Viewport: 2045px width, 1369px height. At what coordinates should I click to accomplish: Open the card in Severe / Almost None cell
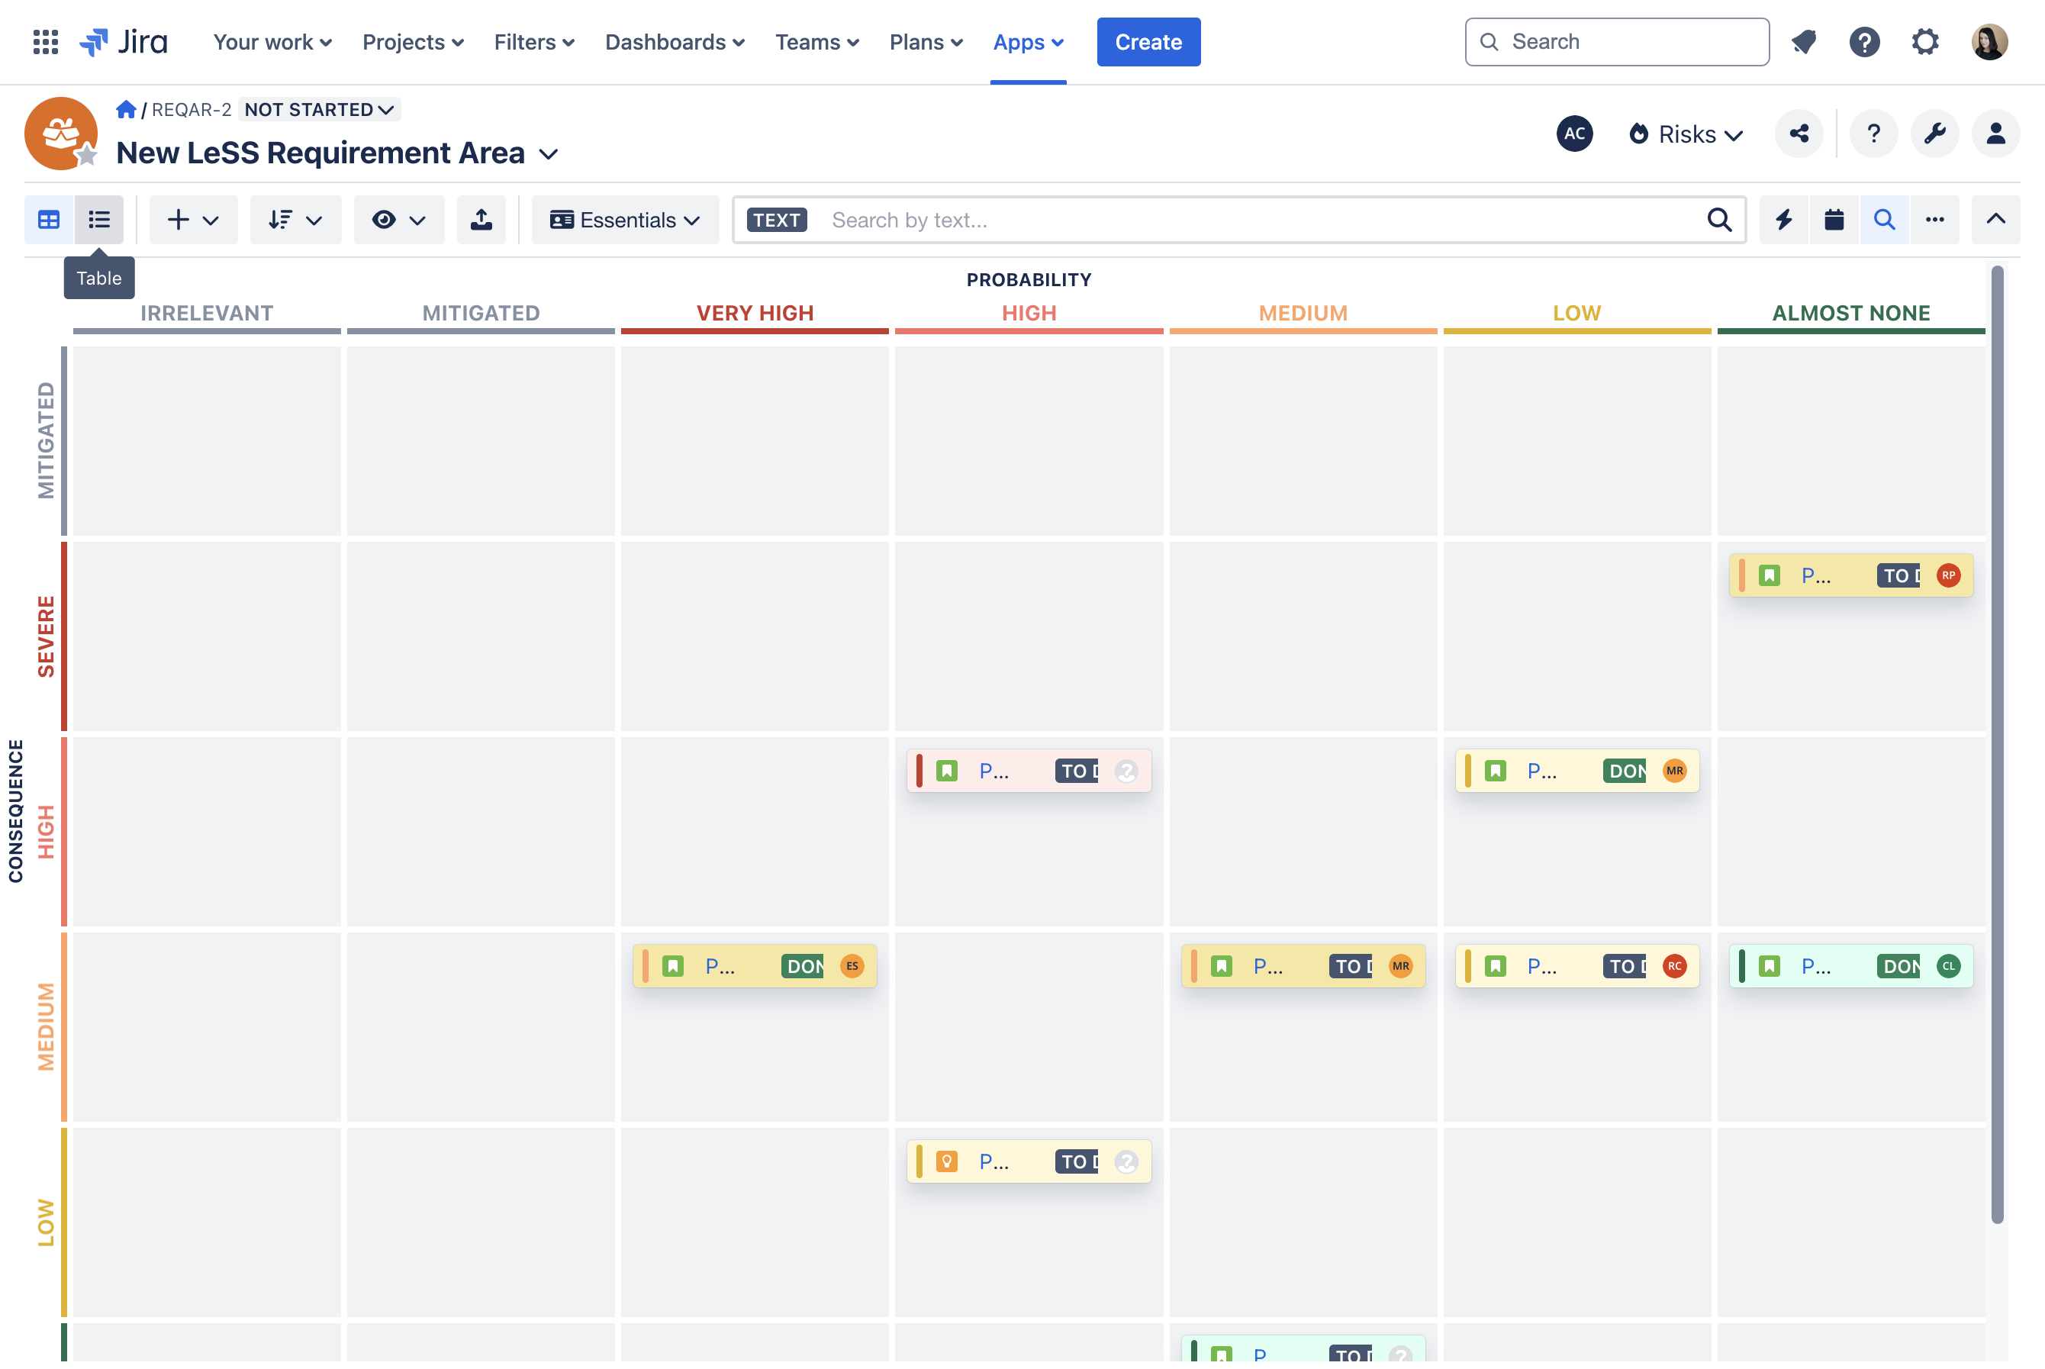pyautogui.click(x=1850, y=575)
